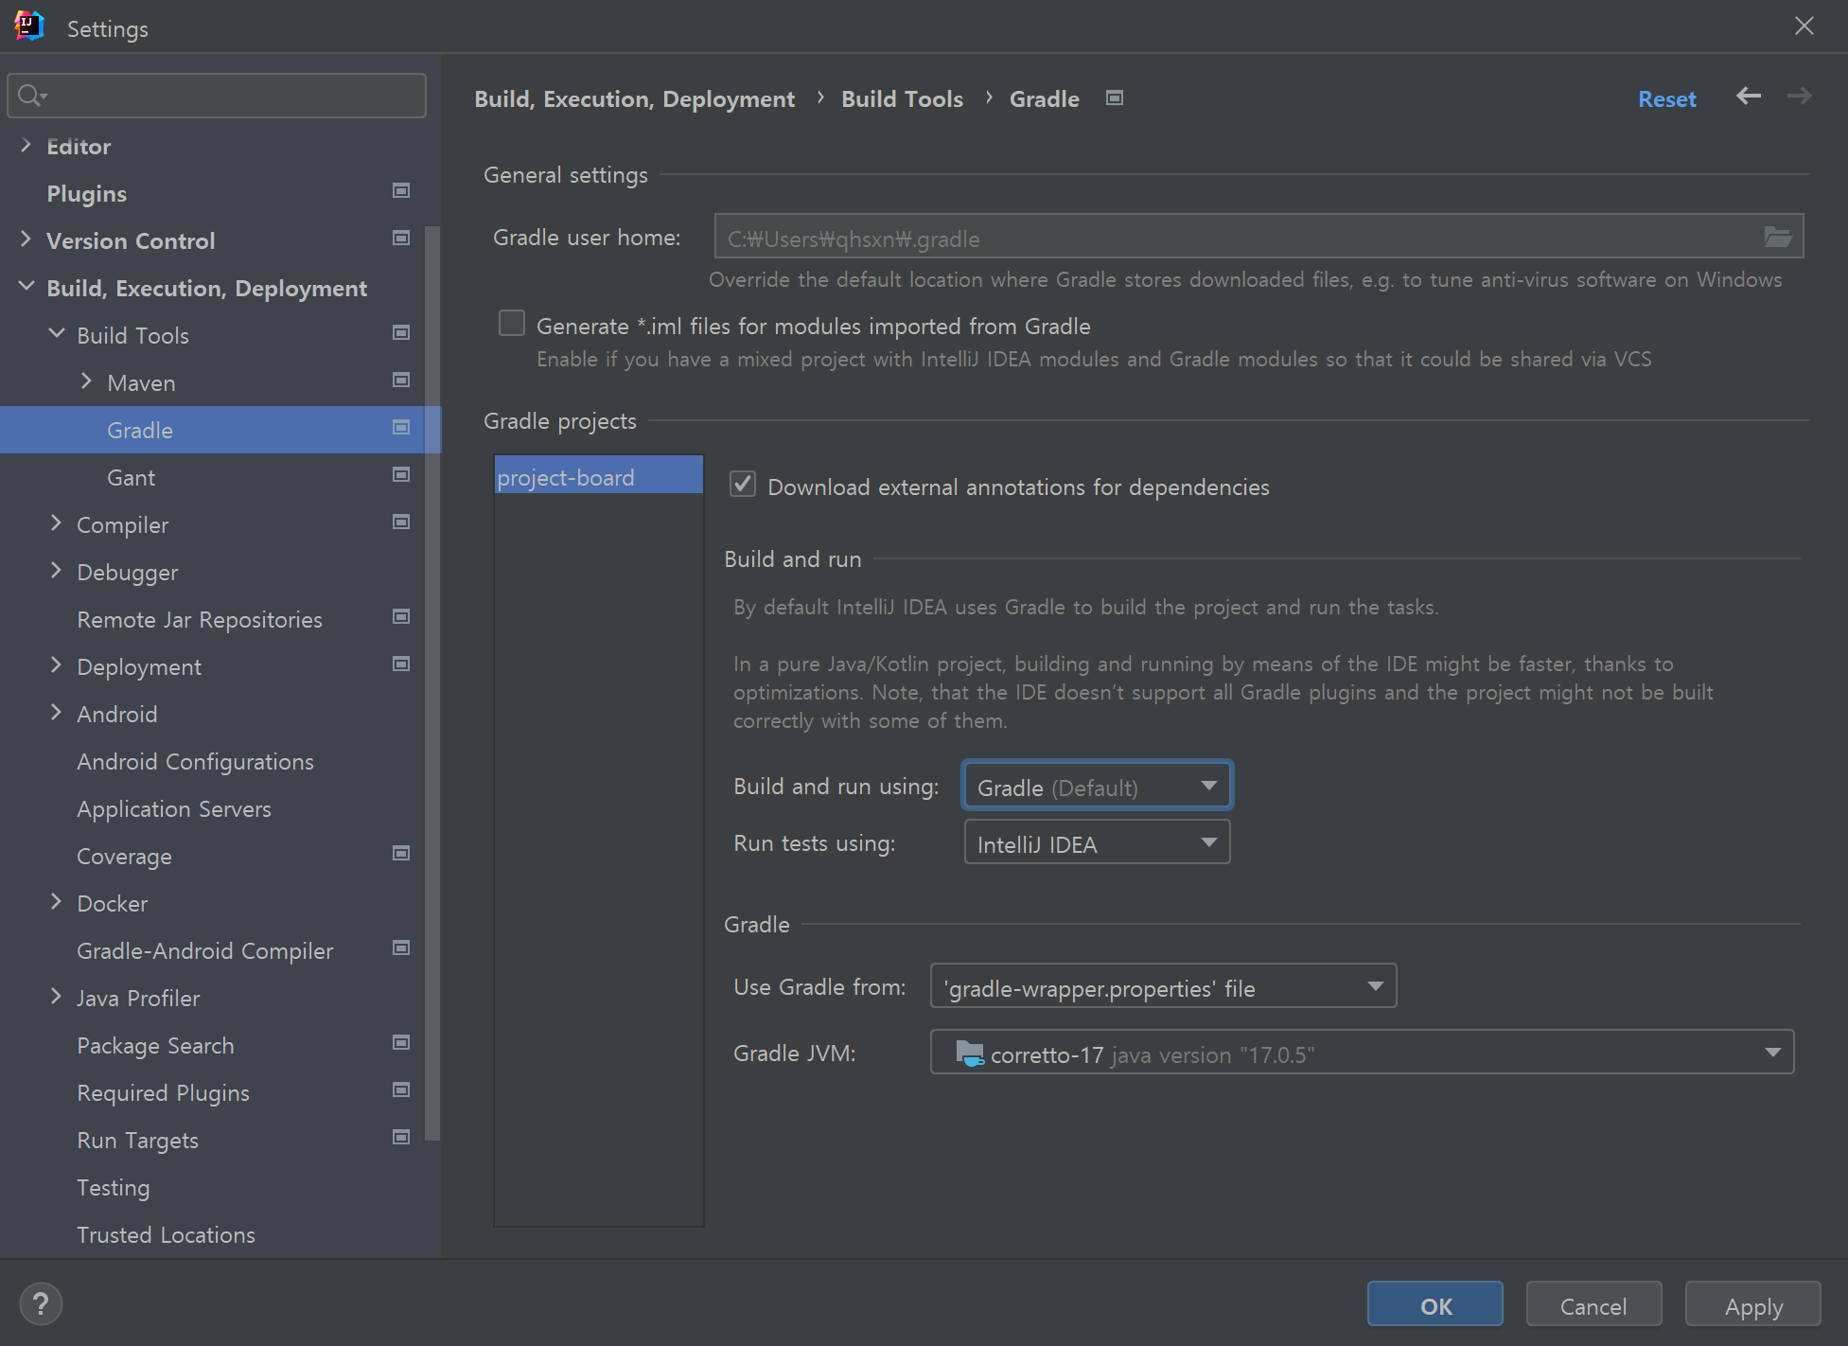Click the project-level icon next to Plugins
The height and width of the screenshot is (1346, 1848).
[401, 191]
